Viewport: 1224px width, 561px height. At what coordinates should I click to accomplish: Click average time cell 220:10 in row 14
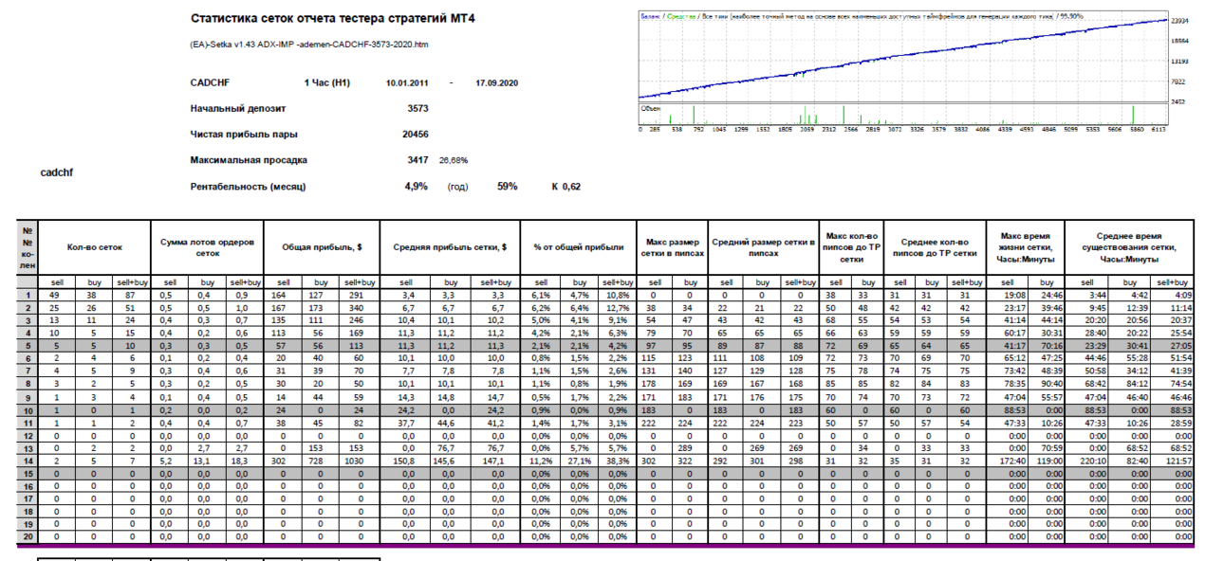coord(1086,460)
